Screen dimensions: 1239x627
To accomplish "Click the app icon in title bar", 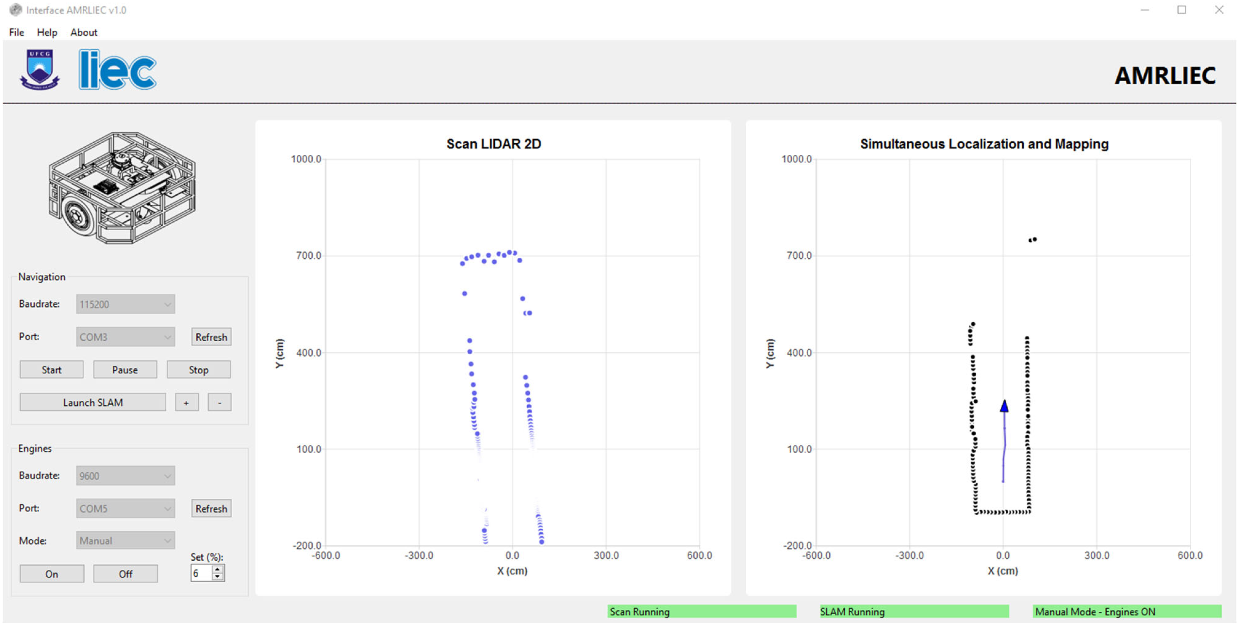I will [x=15, y=9].
